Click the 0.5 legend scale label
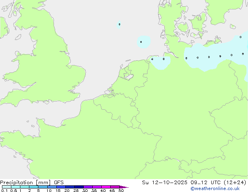 (x=14, y=190)
